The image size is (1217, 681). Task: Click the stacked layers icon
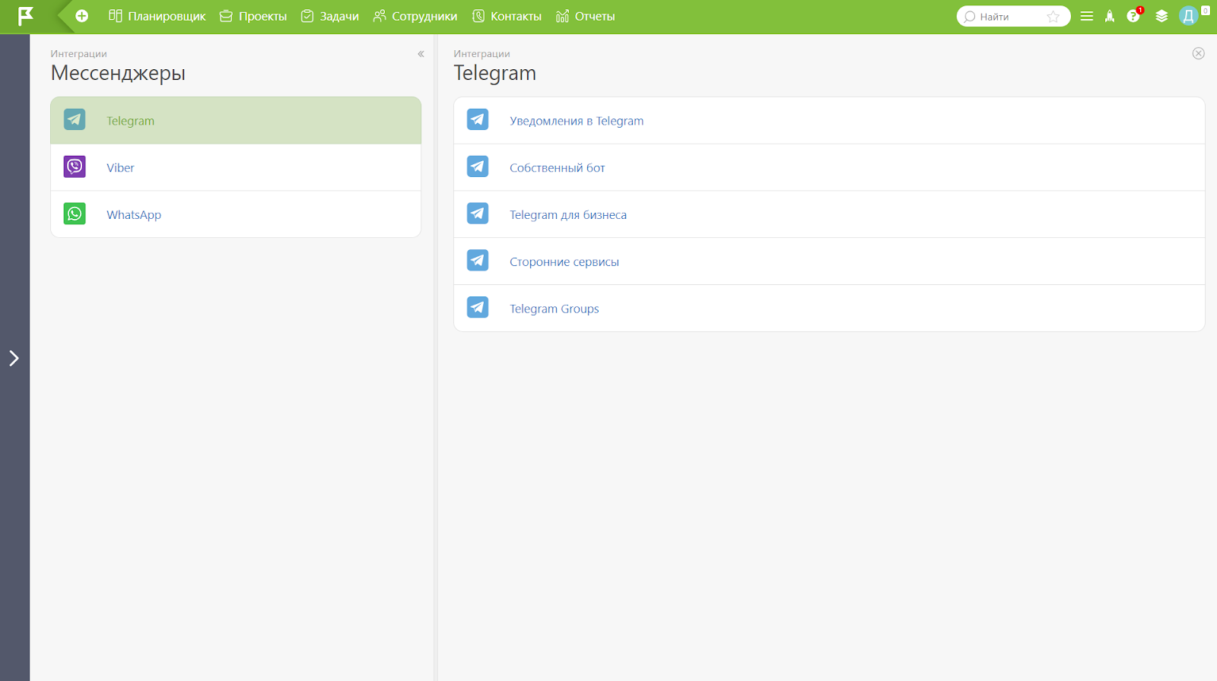1161,16
